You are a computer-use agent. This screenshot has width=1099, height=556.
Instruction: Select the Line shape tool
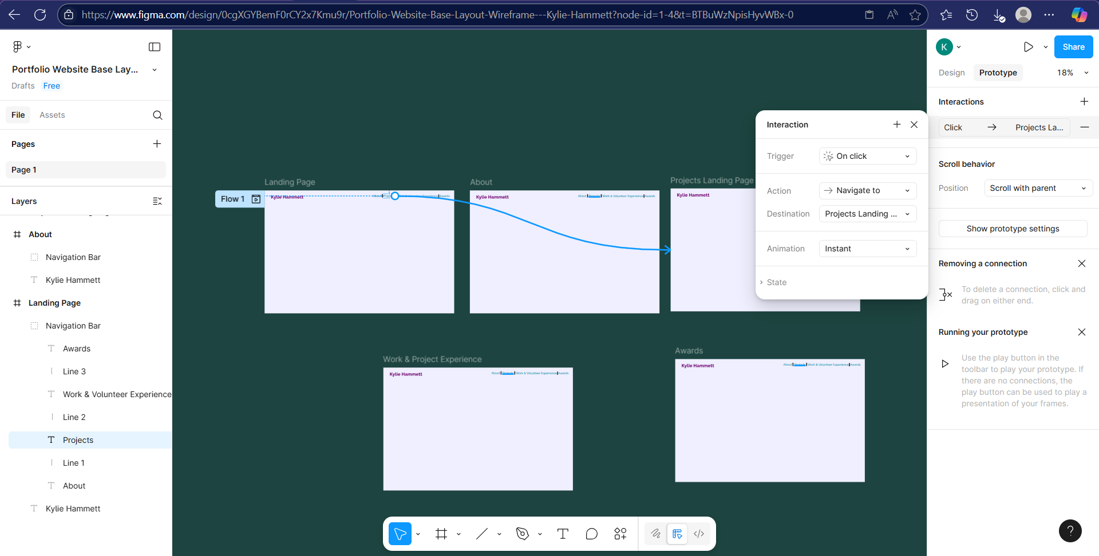pyautogui.click(x=482, y=534)
